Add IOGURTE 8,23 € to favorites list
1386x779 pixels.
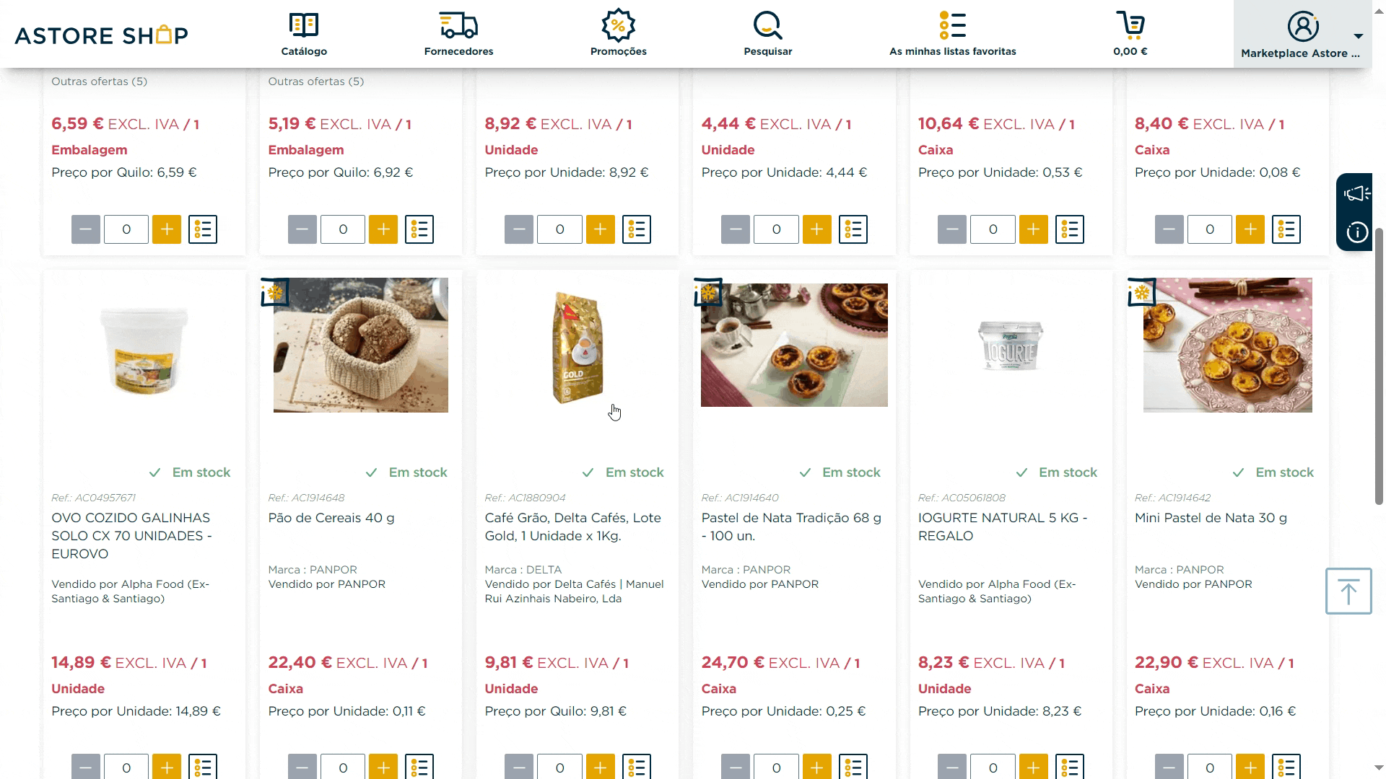tap(1070, 767)
